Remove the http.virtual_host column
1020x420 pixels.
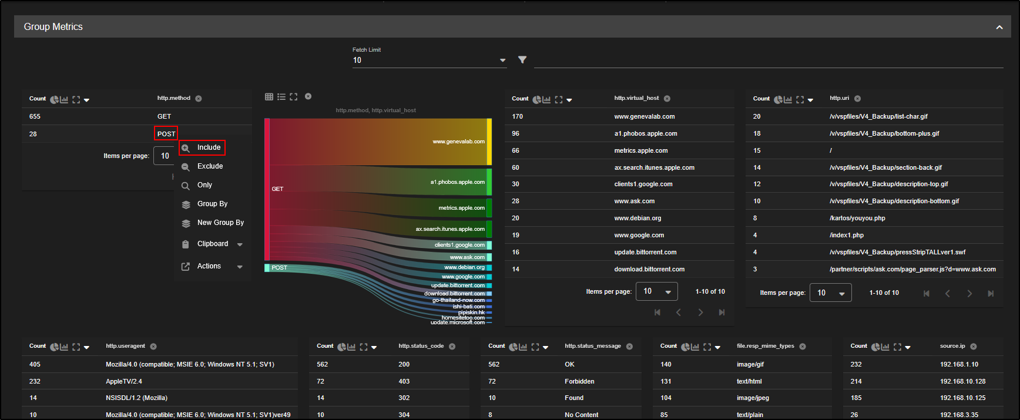(667, 99)
